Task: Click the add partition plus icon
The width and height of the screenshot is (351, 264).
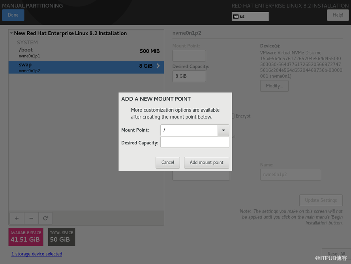Action: 17,218
